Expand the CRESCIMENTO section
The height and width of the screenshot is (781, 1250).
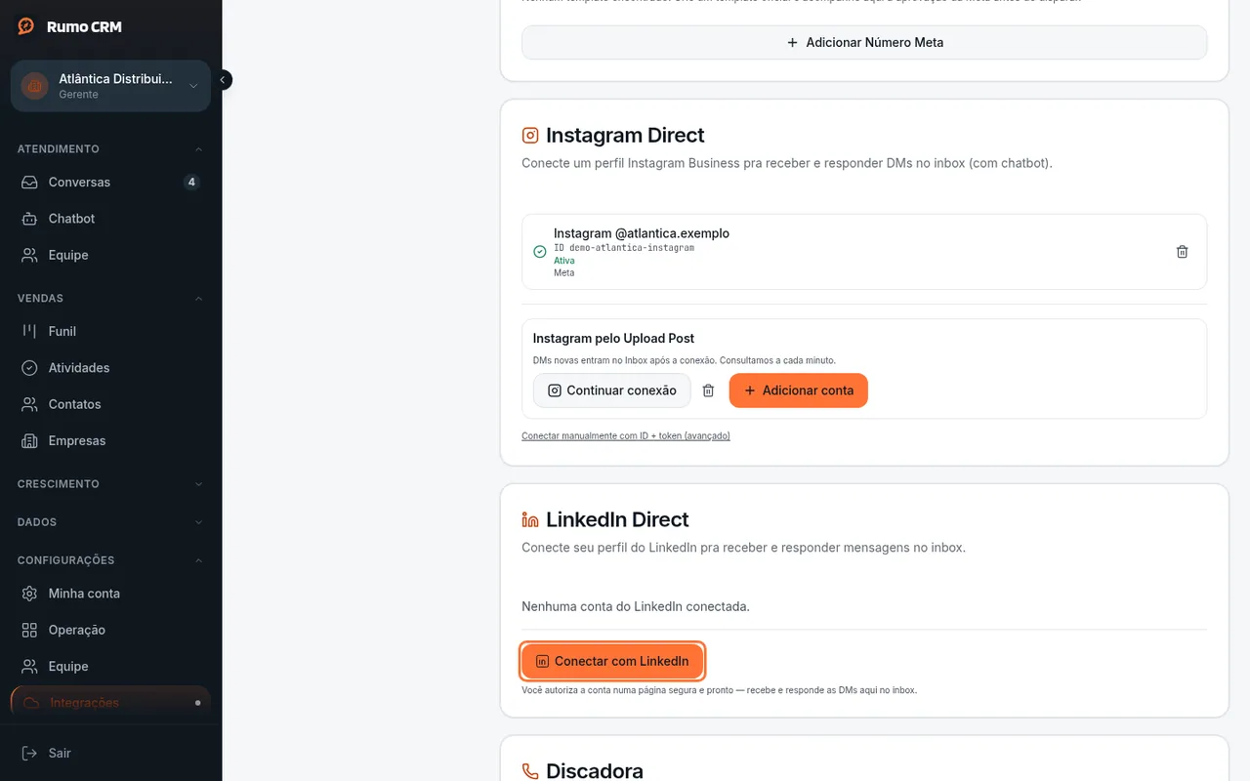tap(110, 484)
